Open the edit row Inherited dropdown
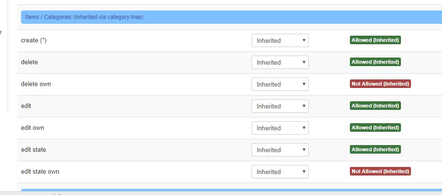The width and height of the screenshot is (442, 195). (280, 106)
